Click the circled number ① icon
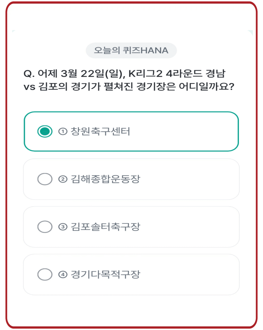The image size is (263, 330). pos(63,131)
